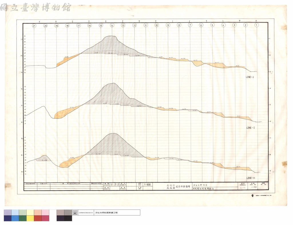The image size is (293, 225).
Task: Select the warm taupe gray swatch
Action: click(x=61, y=212)
